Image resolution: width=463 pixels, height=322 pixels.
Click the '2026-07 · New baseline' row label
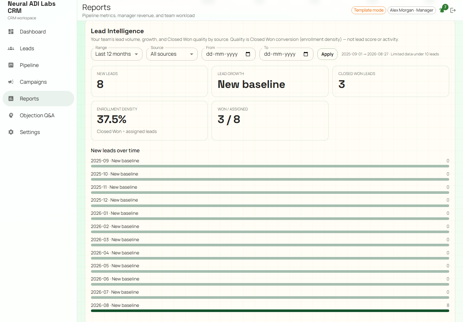pos(115,292)
